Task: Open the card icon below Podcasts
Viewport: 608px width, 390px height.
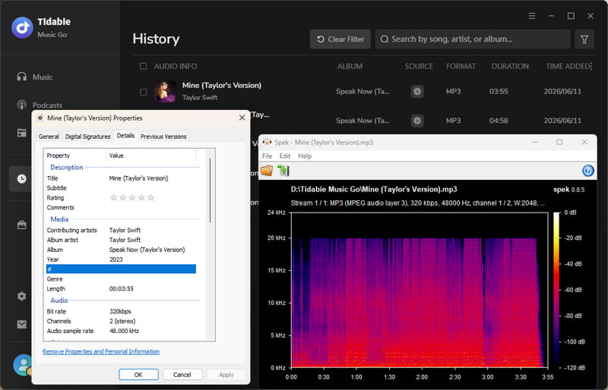Action: [x=22, y=133]
